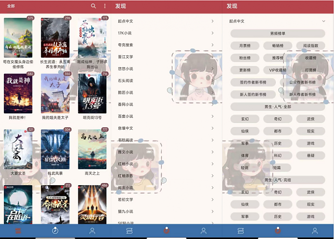Tap the profile icon in middle panel's bottom bar
The width and height of the screenshot is (334, 239).
[x=203, y=231]
